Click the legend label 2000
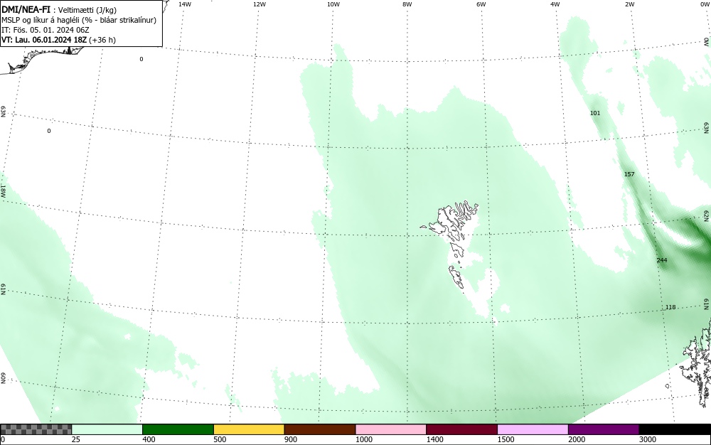Screen dimensions: 711x445 [x=577, y=439]
